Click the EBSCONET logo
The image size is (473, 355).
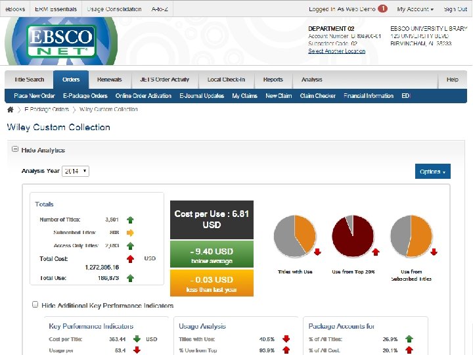click(61, 41)
